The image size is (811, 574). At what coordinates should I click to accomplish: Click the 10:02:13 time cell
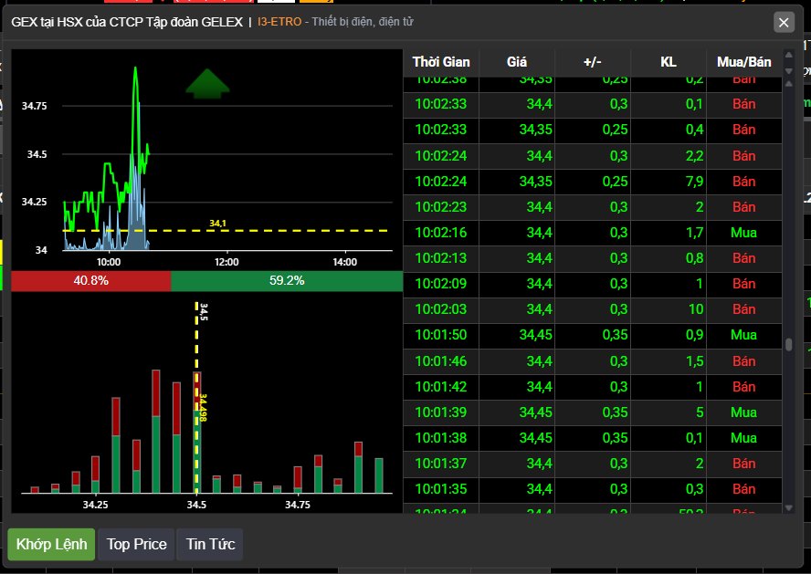[x=441, y=258]
